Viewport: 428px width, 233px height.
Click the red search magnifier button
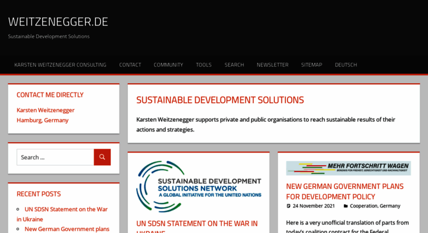click(x=102, y=157)
